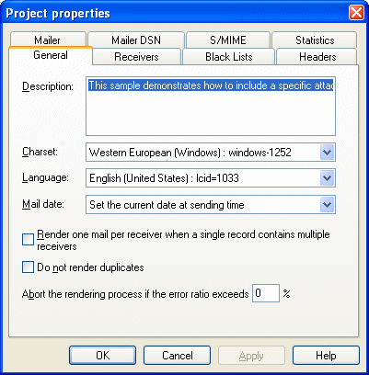369x375 pixels.
Task: Switch to the Receivers tab
Action: click(136, 57)
